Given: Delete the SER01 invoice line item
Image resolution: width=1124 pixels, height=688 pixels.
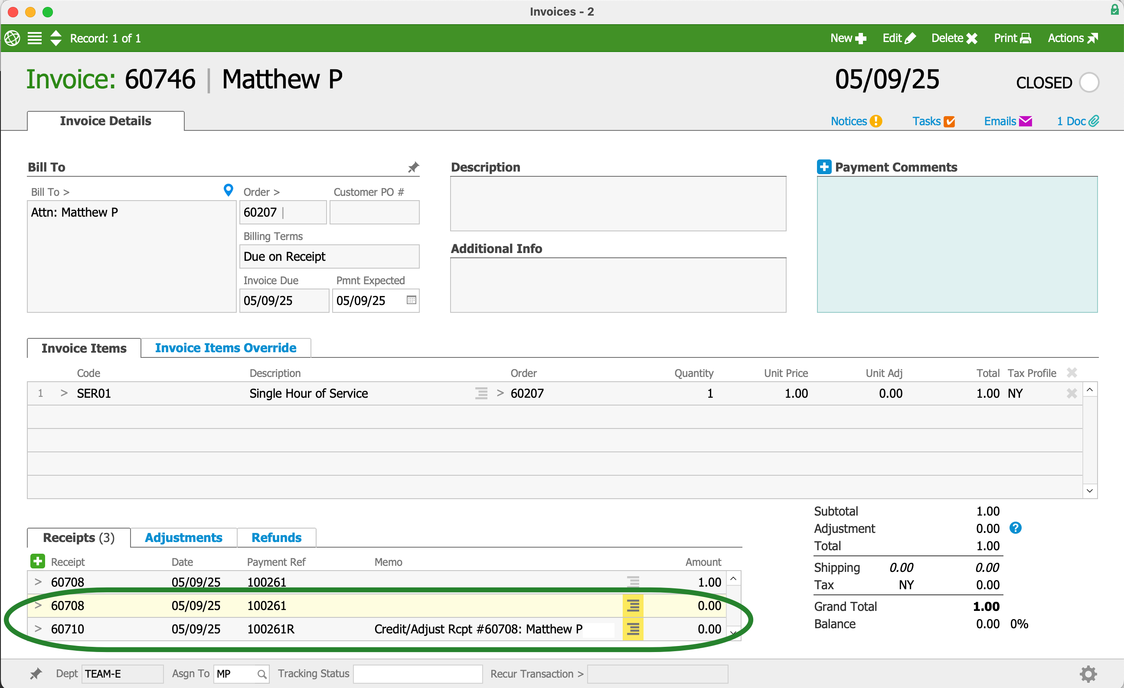Looking at the screenshot, I should tap(1072, 393).
